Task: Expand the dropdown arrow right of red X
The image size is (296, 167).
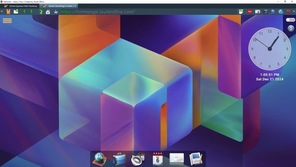Action: (294, 12)
